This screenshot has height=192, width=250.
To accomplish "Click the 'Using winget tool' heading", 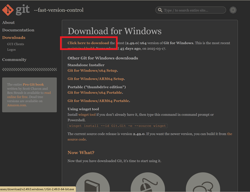I will [x=83, y=109].
